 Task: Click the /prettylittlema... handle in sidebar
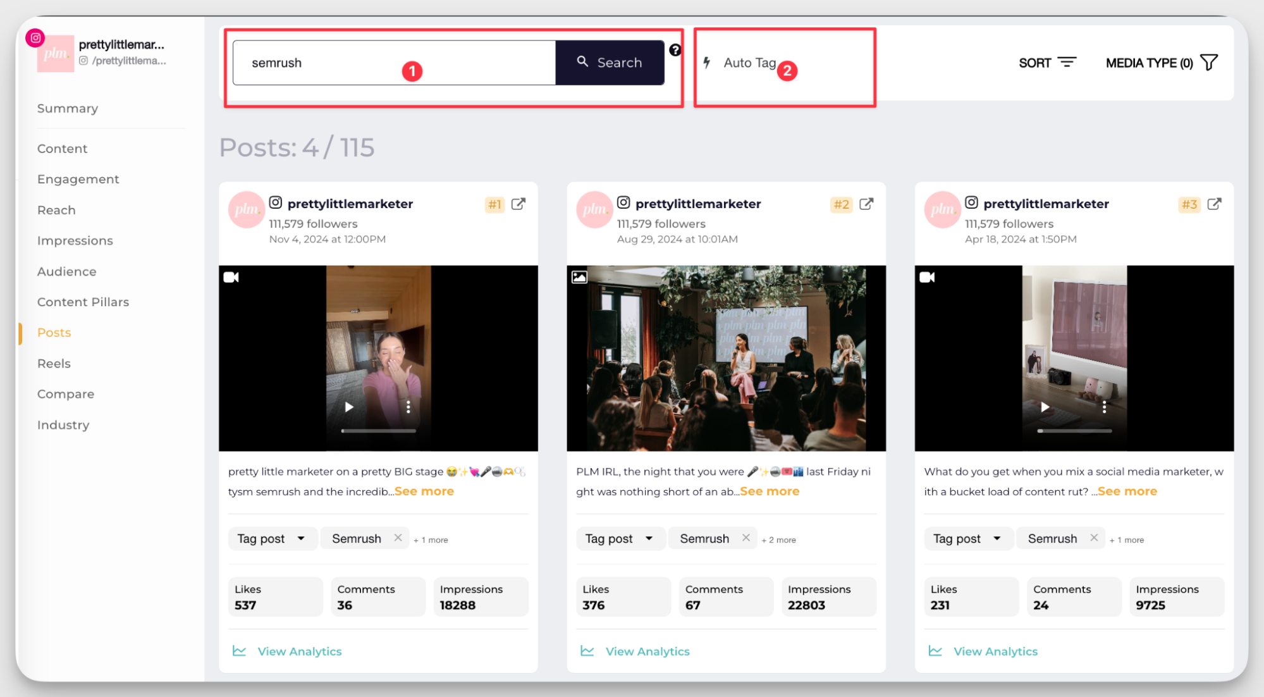(x=129, y=61)
